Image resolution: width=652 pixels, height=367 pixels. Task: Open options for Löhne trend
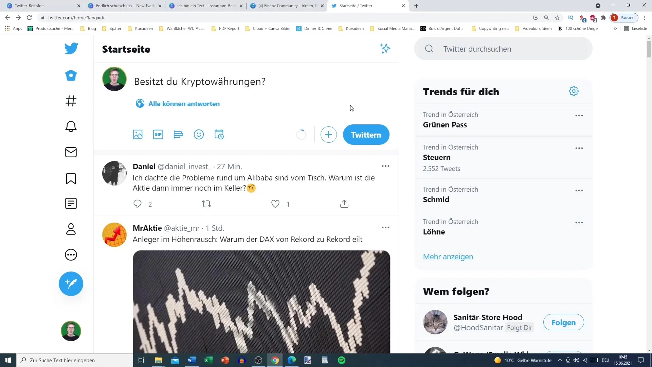pyautogui.click(x=579, y=223)
